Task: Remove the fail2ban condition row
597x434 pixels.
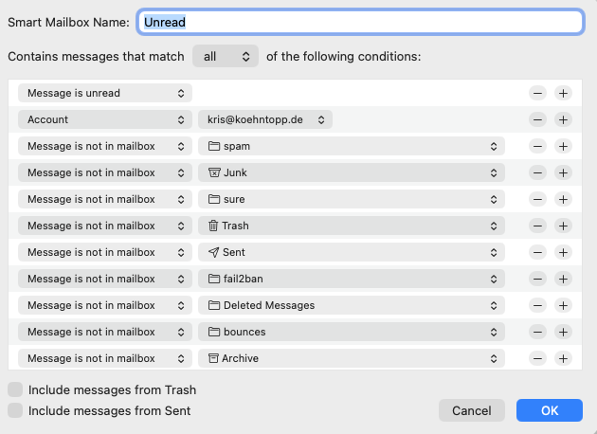Action: tap(537, 280)
